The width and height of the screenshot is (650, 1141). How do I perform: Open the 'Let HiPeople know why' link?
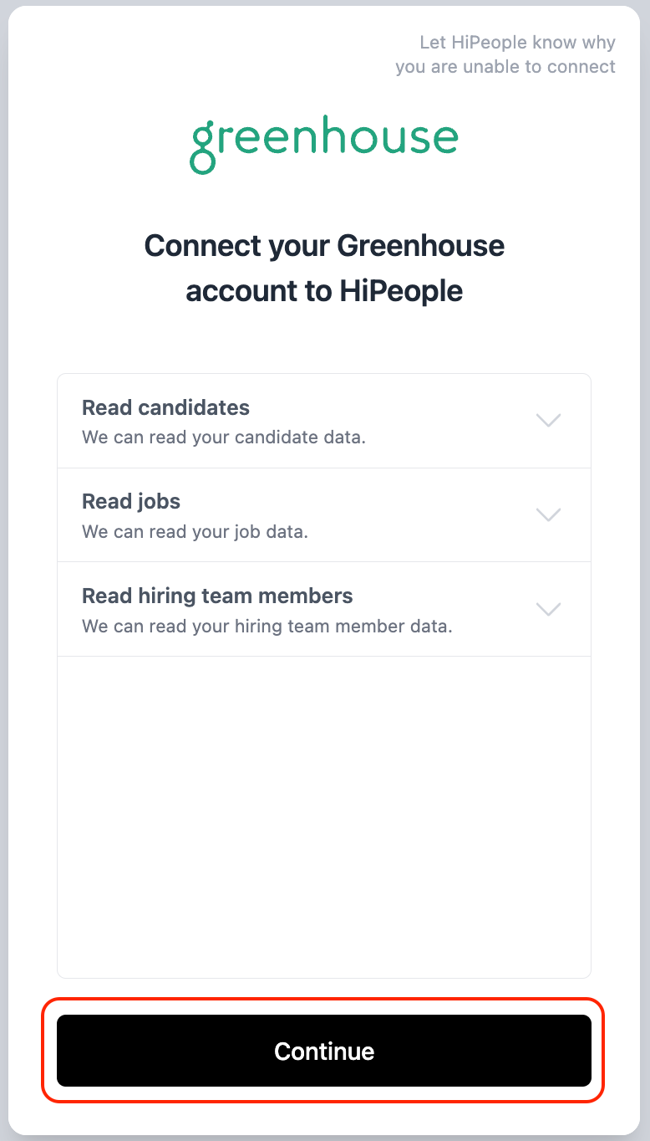pos(518,42)
